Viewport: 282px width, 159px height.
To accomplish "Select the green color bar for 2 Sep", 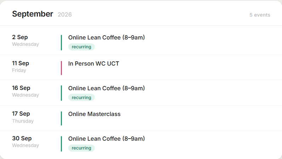I will pos(61,43).
